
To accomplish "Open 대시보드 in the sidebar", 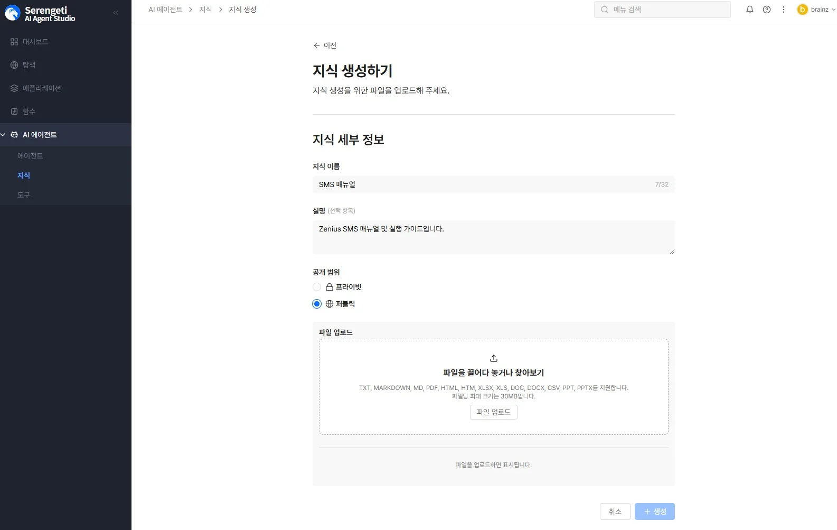I will (x=35, y=42).
